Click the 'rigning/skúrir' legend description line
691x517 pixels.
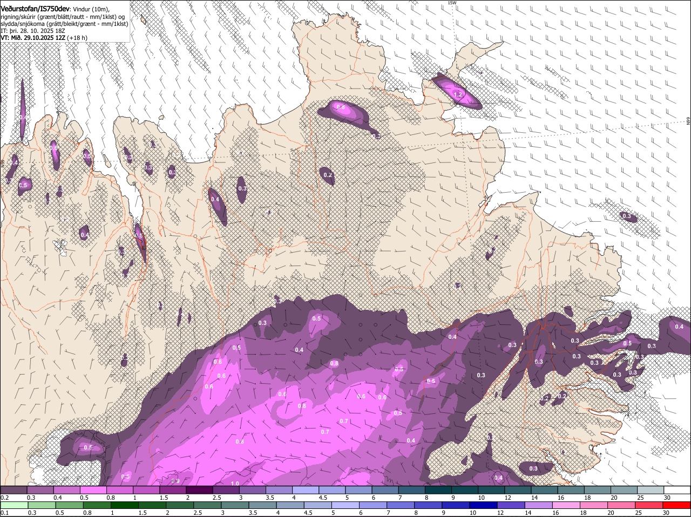click(63, 17)
